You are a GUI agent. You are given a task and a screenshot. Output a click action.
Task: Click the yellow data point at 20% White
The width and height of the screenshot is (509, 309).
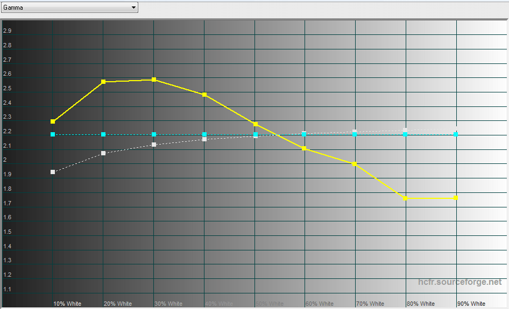click(x=103, y=82)
